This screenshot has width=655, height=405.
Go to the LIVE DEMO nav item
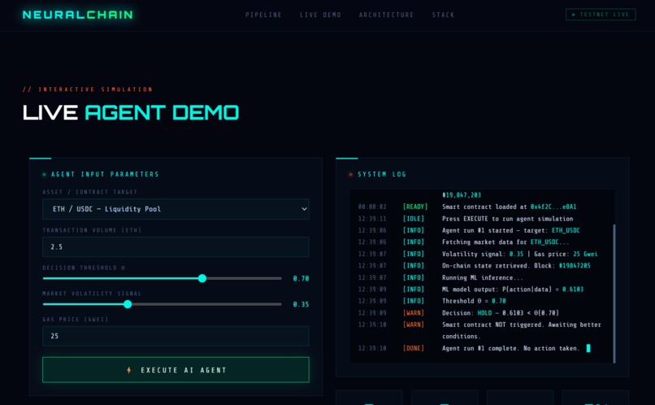320,15
